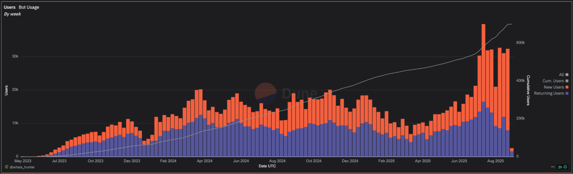Screen dimensions: 573x174
Task: Click the Apr 2025 axis tick
Action: pyautogui.click(x=423, y=161)
